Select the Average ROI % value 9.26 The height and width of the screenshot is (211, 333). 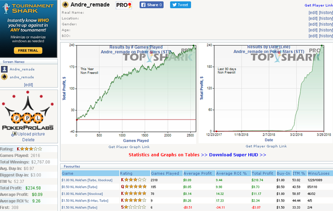click(36, 201)
